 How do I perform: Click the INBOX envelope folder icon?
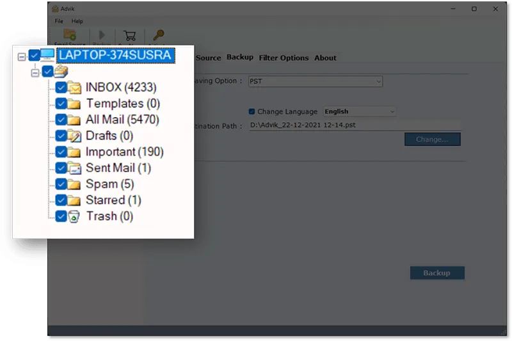point(74,88)
